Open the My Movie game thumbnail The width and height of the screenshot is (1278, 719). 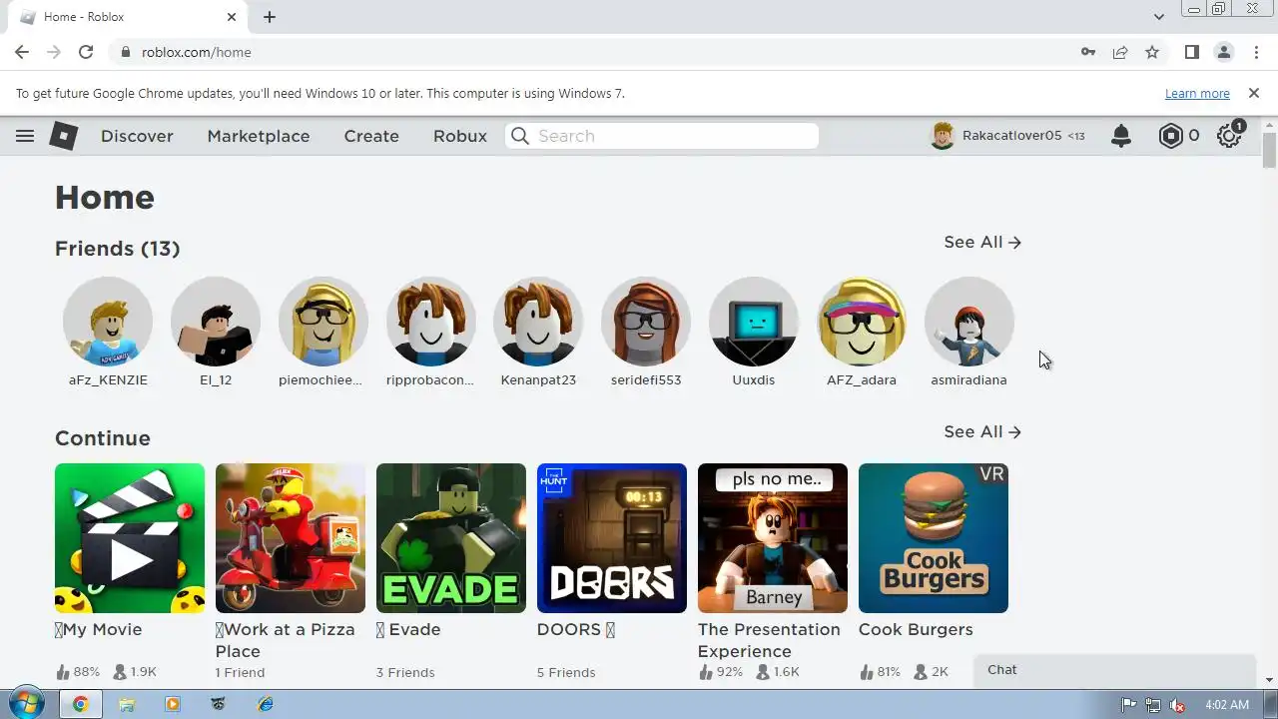(130, 538)
